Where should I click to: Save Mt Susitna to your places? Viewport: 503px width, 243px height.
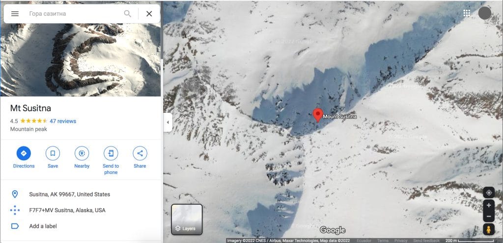pyautogui.click(x=53, y=153)
